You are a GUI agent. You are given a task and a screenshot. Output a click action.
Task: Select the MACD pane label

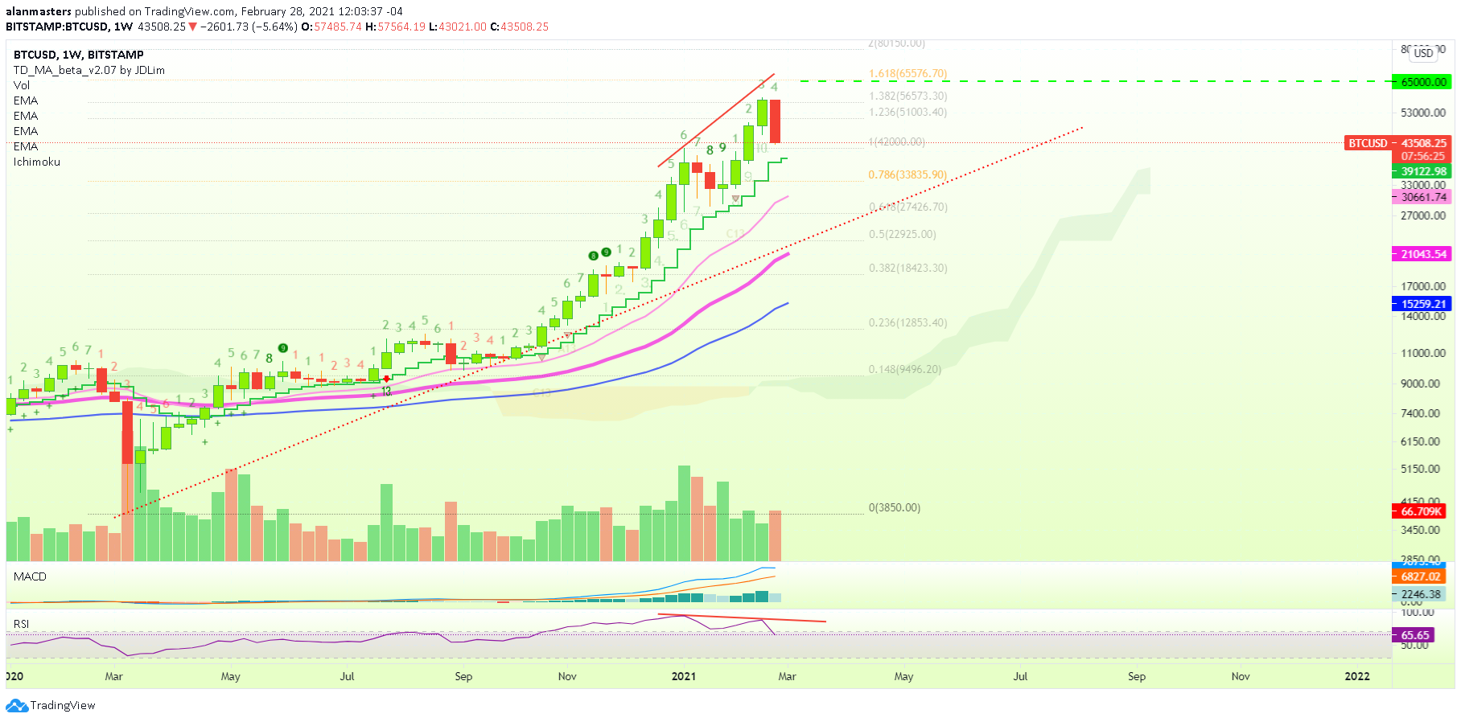point(30,576)
